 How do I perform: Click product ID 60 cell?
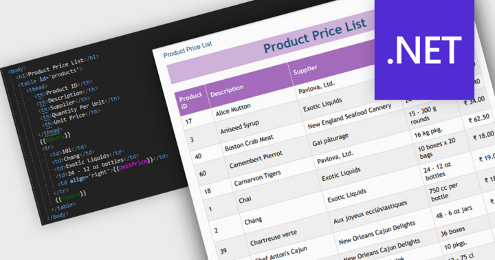pyautogui.click(x=203, y=173)
